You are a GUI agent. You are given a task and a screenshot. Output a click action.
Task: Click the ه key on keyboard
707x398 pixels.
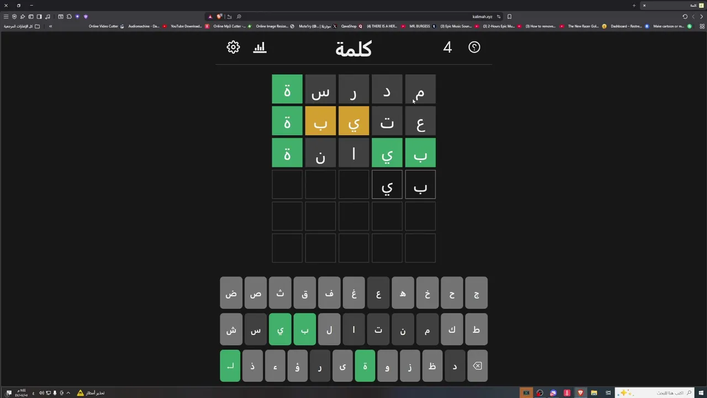point(403,293)
